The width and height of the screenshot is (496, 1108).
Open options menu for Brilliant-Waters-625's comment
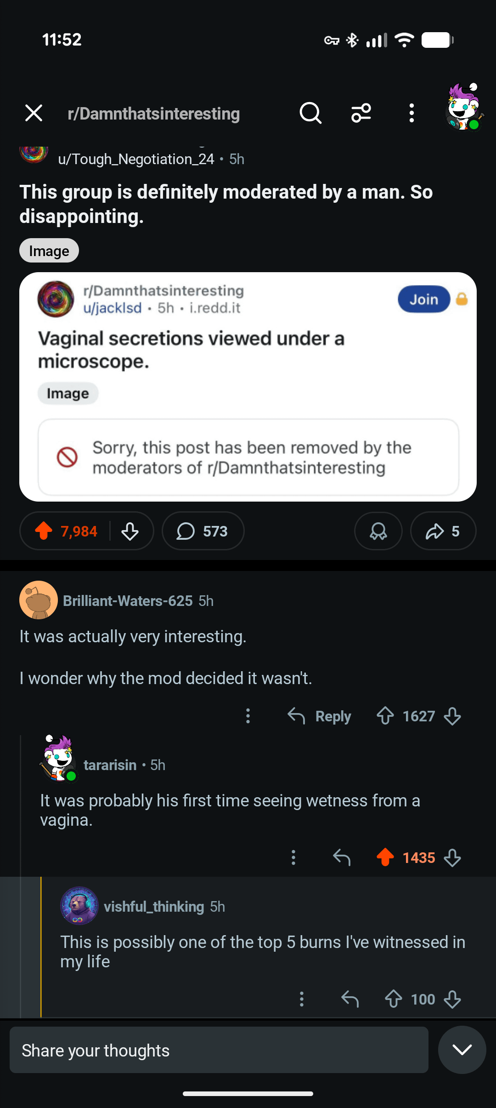click(x=248, y=716)
